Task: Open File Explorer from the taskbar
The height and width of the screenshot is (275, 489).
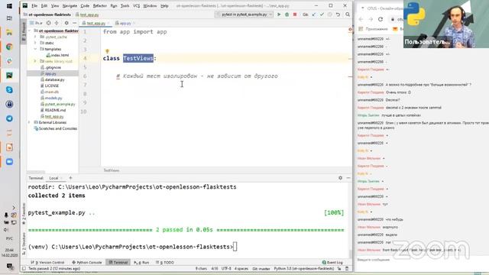Action: tap(9, 32)
